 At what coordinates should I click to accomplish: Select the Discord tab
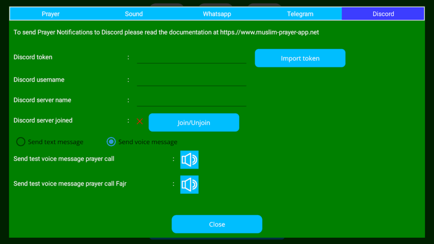[x=383, y=14]
